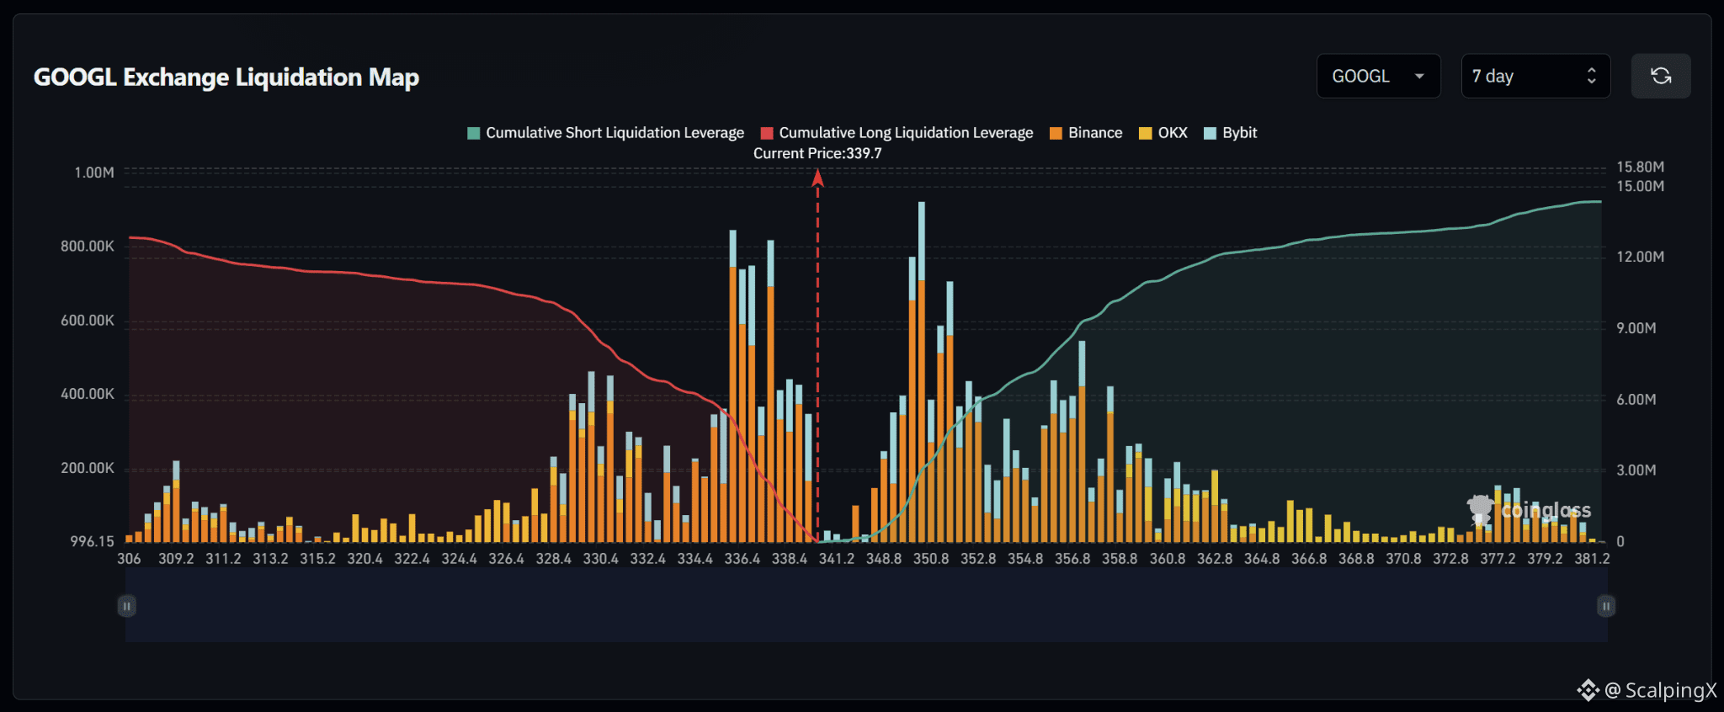The image size is (1724, 712).
Task: Open the 7 day range selector
Action: [x=1535, y=76]
